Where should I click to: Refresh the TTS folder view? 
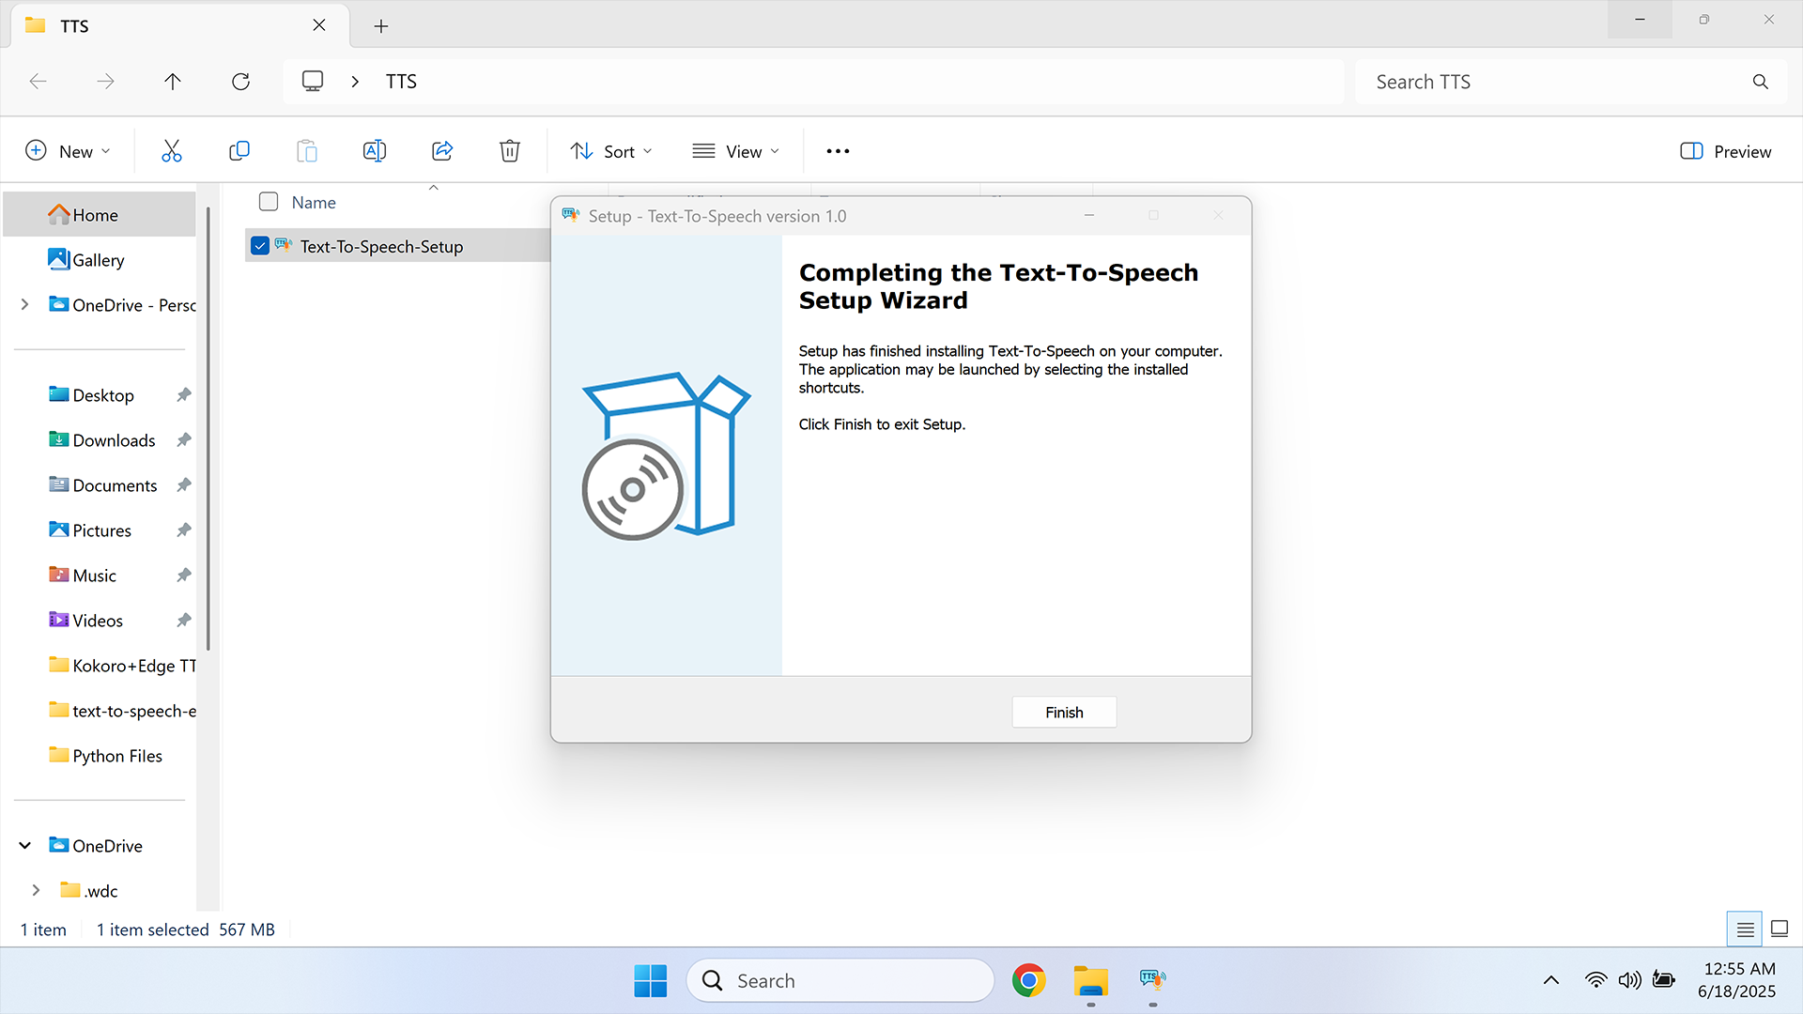[x=240, y=81]
